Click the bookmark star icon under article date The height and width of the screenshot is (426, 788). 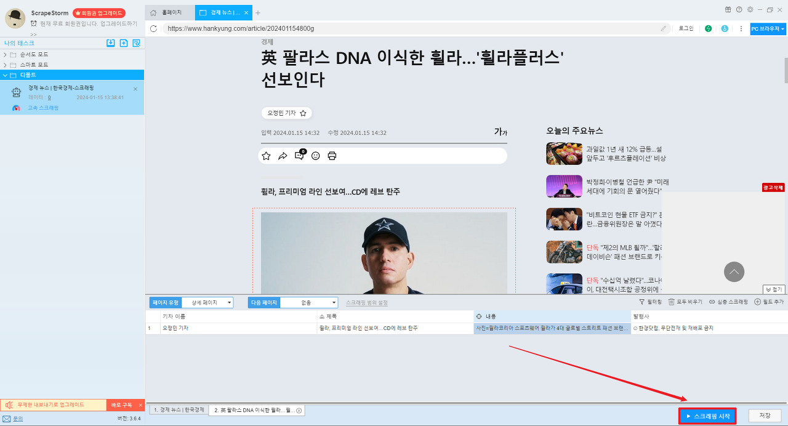(266, 156)
